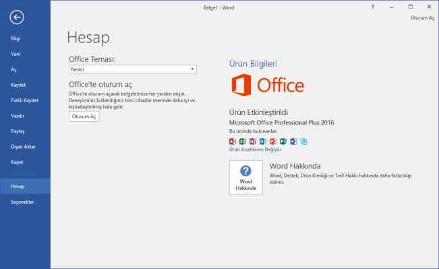439x269 pixels.
Task: Click the back arrow circle icon
Action: click(17, 17)
